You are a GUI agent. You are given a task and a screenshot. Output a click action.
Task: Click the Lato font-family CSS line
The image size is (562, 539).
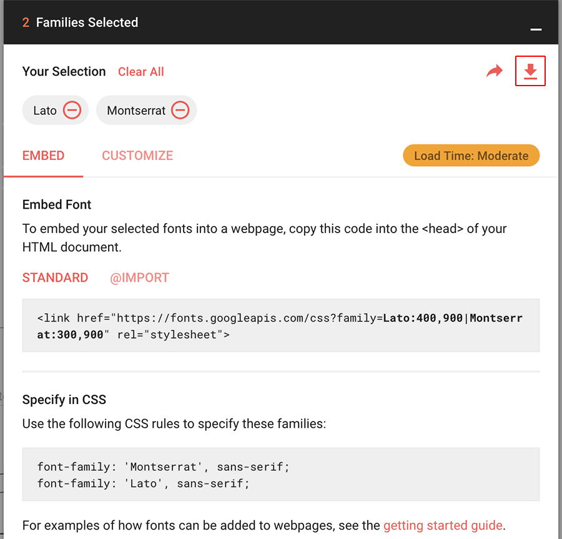[144, 483]
